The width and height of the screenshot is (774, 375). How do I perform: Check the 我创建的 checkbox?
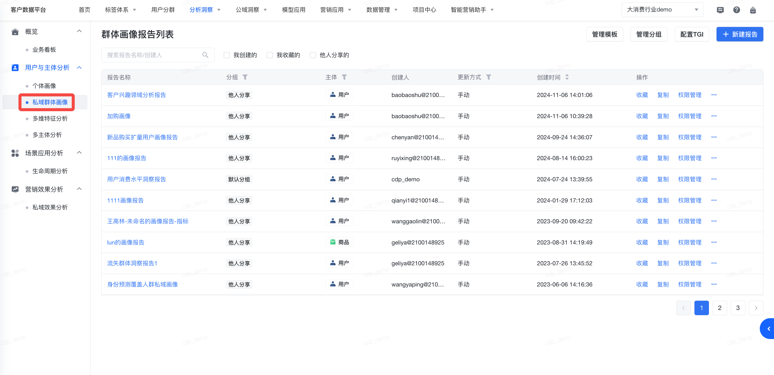tap(227, 55)
